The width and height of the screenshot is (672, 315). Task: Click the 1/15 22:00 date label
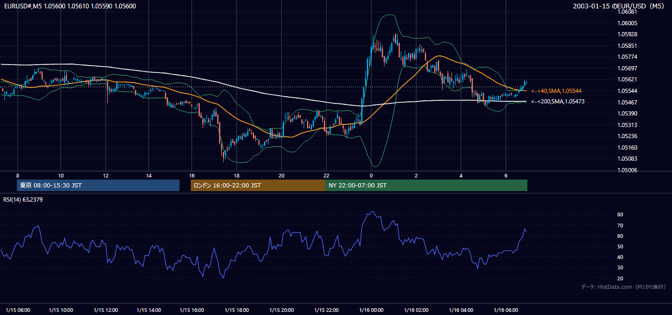[x=326, y=310]
